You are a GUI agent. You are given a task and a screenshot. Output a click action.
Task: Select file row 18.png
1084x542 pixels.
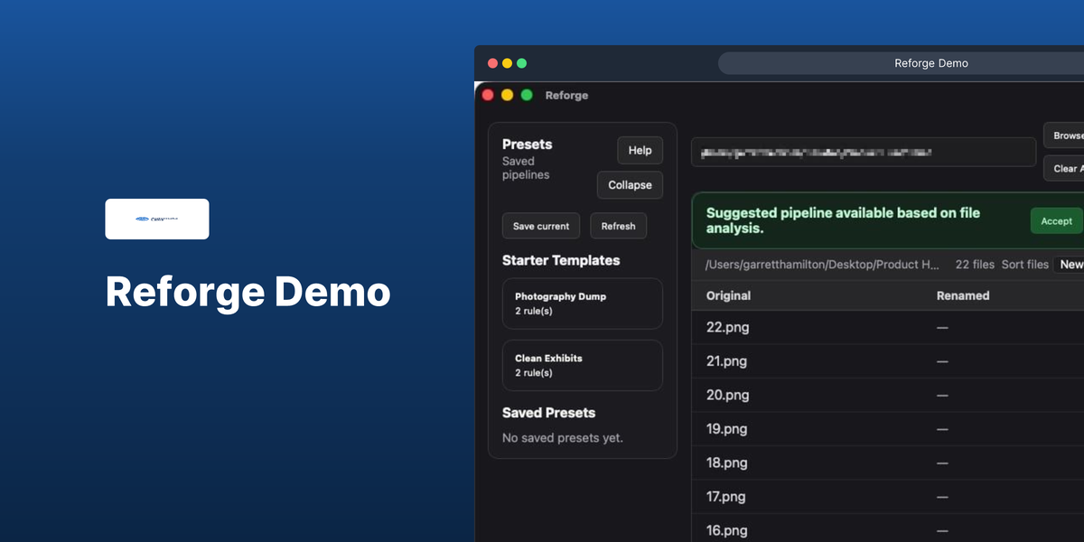tap(888, 463)
